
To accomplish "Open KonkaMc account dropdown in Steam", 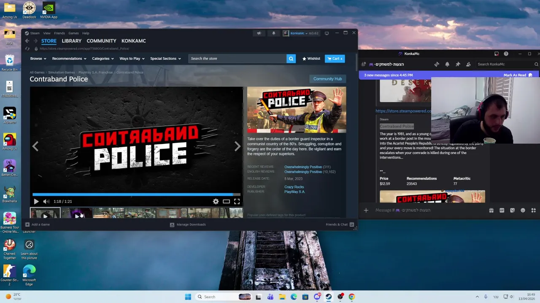I will [x=301, y=33].
